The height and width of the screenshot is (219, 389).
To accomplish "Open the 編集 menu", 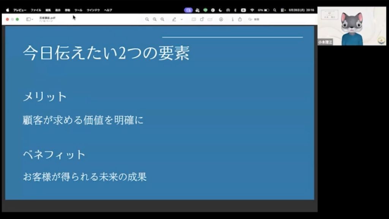I will (x=48, y=10).
